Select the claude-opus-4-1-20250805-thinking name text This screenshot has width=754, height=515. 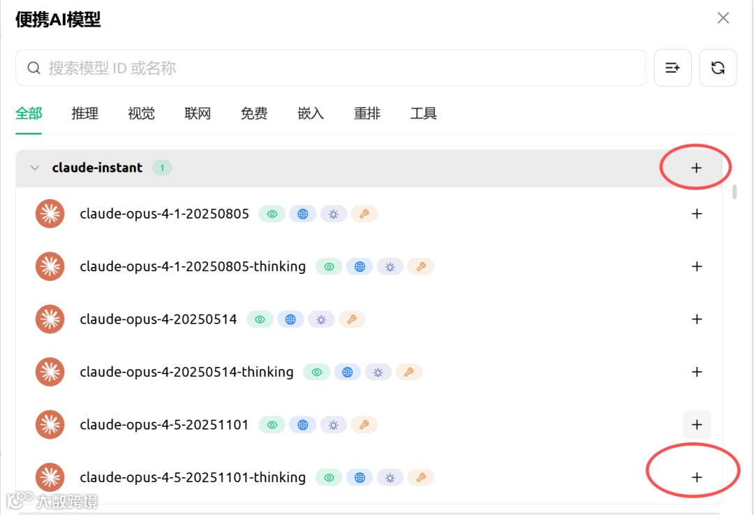(x=193, y=267)
